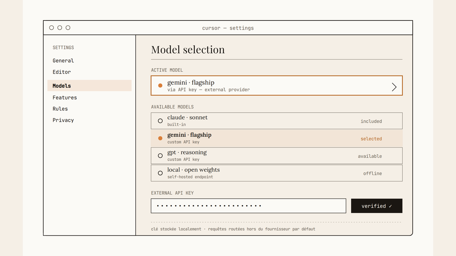Click the 'selected' status label
The height and width of the screenshot is (256, 456).
371,139
